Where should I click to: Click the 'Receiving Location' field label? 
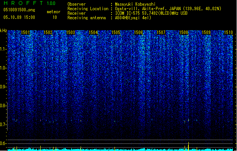point(88,9)
